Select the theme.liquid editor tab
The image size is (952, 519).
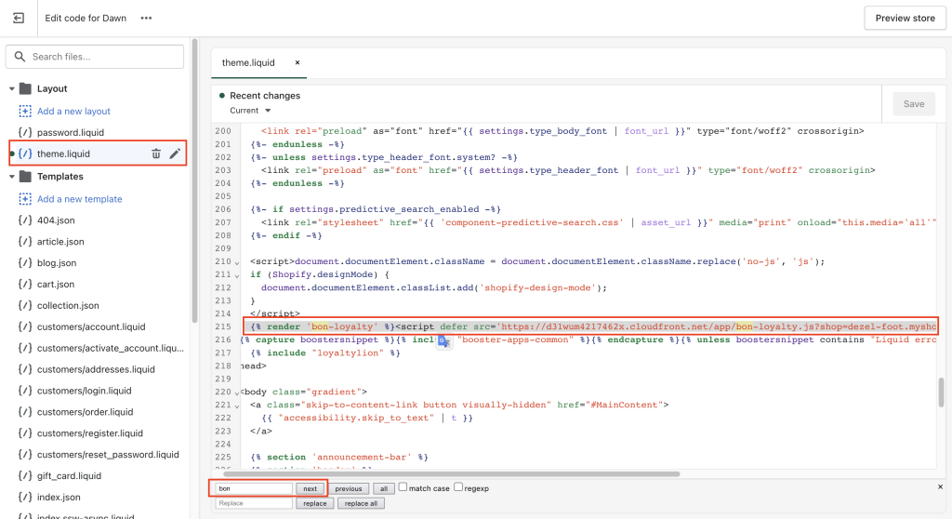pyautogui.click(x=248, y=62)
